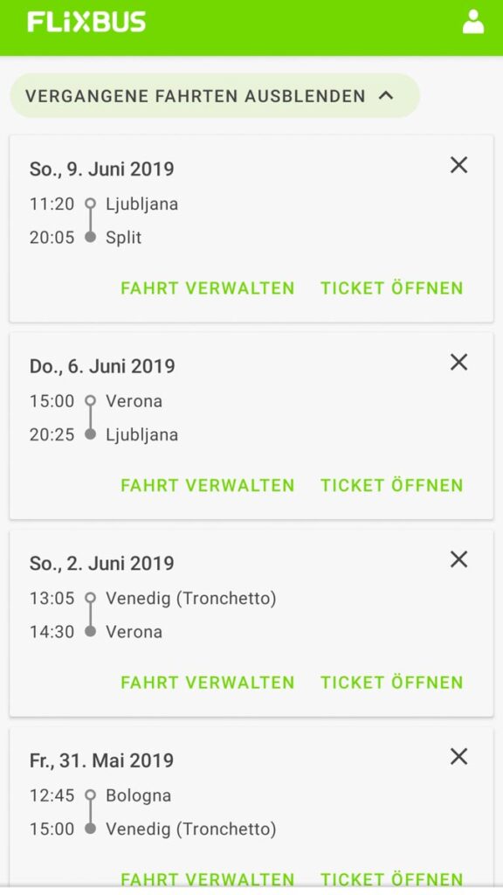Manage the Venedig to Verona trip
The image size is (503, 895).
208,682
